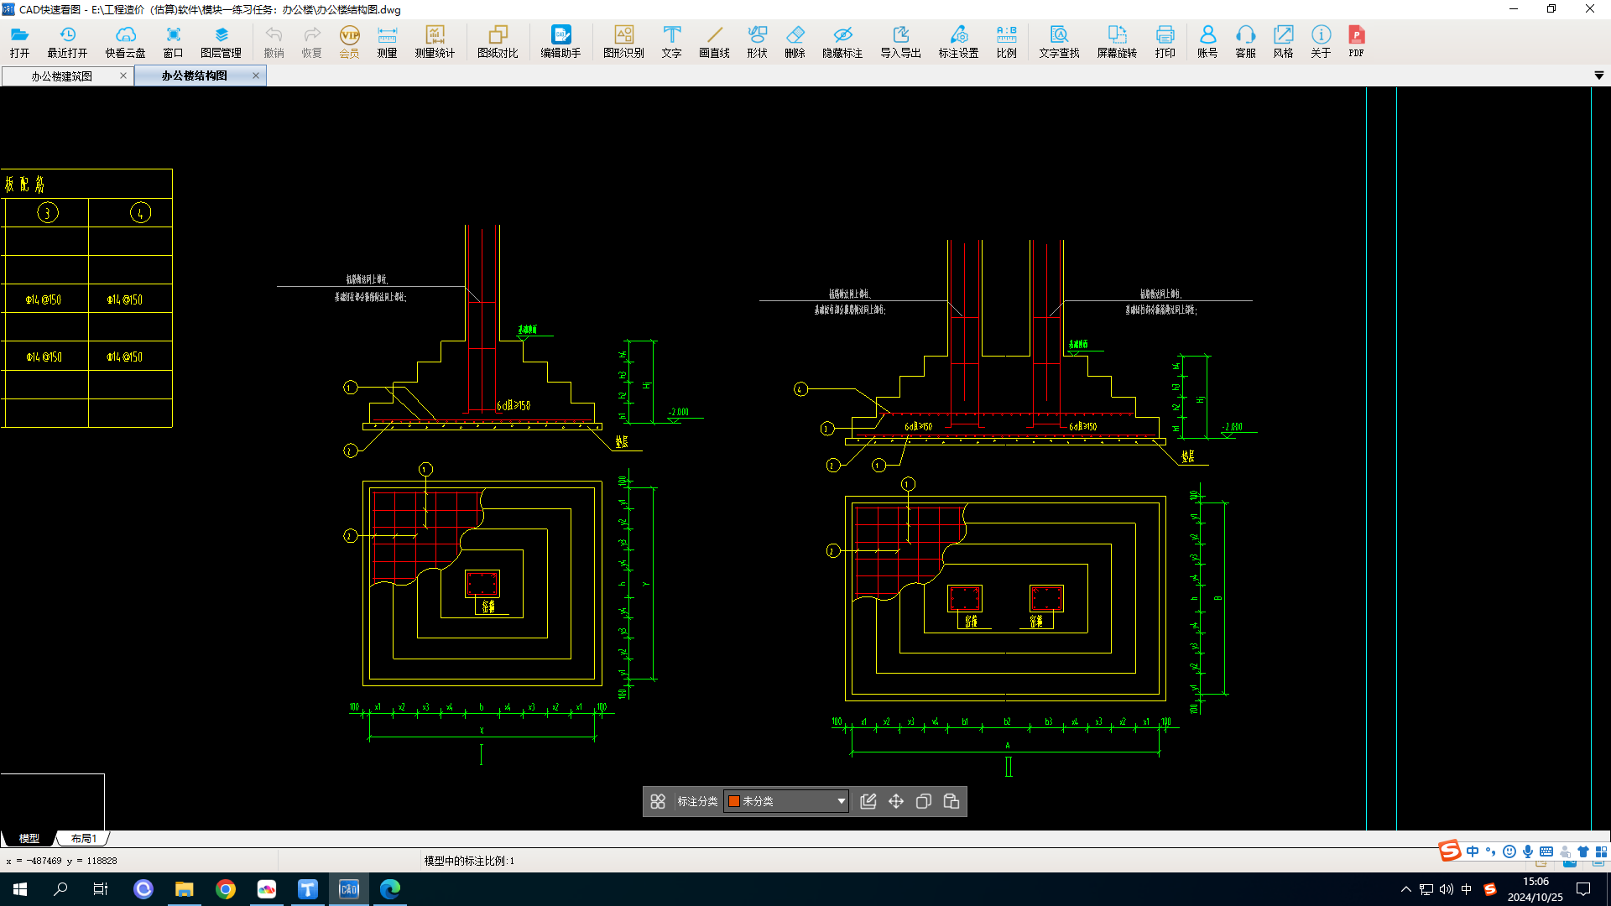Image resolution: width=1611 pixels, height=906 pixels.
Task: Print the drawing with 打印
Action: [1165, 42]
